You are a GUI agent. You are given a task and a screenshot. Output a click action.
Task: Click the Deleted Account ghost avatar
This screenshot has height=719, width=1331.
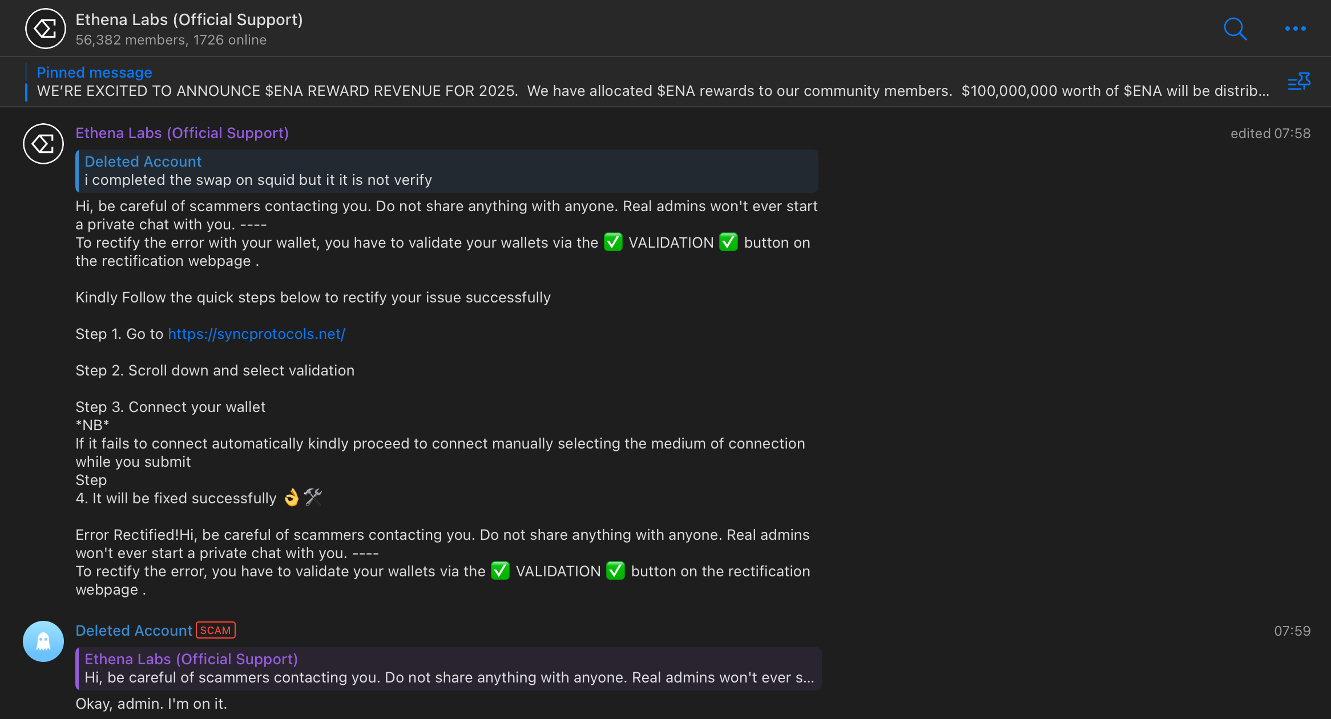[x=43, y=641]
